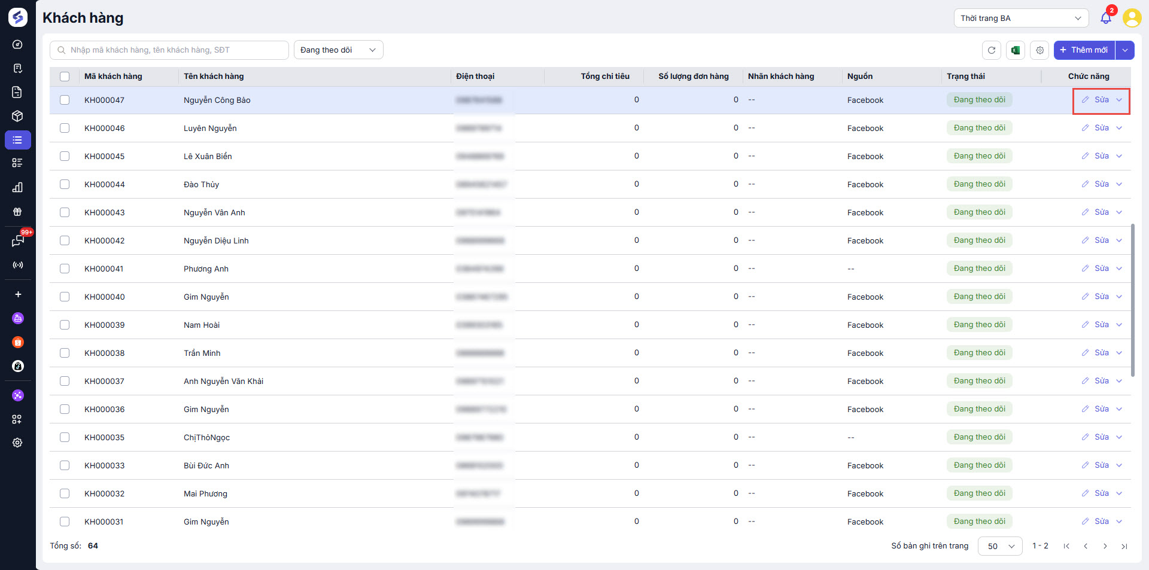Open the gift promotions sidebar icon
Screen dimensions: 1149x570
click(17, 212)
